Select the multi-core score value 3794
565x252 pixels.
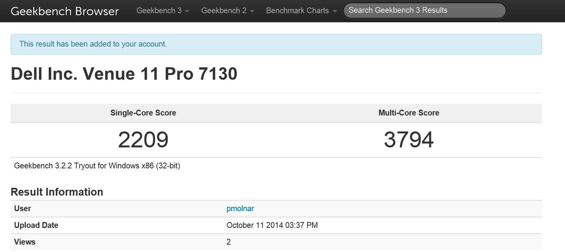pos(409,140)
